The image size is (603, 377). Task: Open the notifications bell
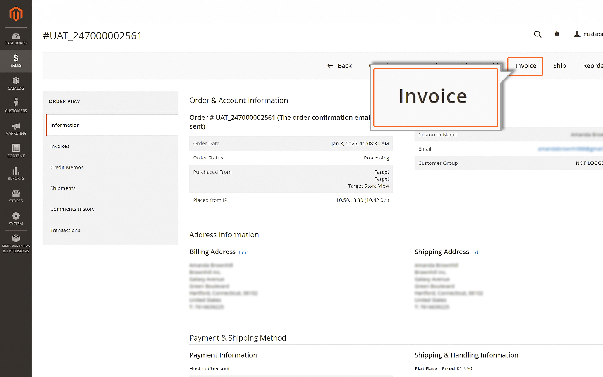coord(557,34)
